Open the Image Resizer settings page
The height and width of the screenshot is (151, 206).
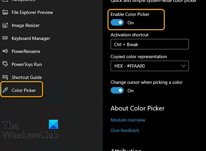click(25, 25)
